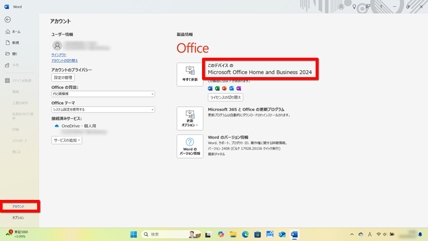Open the ホーム (Home) page
428x241 pixels.
pyautogui.click(x=15, y=32)
